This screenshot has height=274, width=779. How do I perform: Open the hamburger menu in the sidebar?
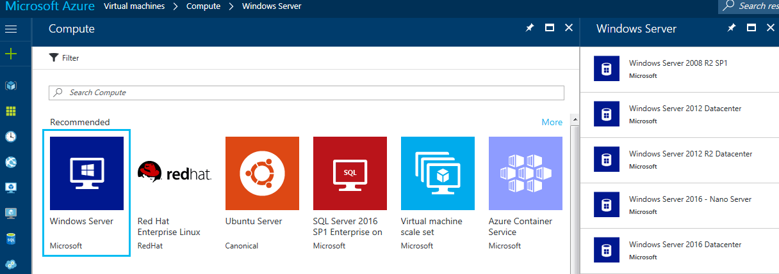point(10,29)
